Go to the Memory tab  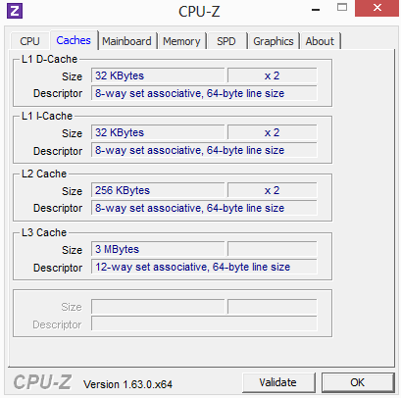pos(181,41)
